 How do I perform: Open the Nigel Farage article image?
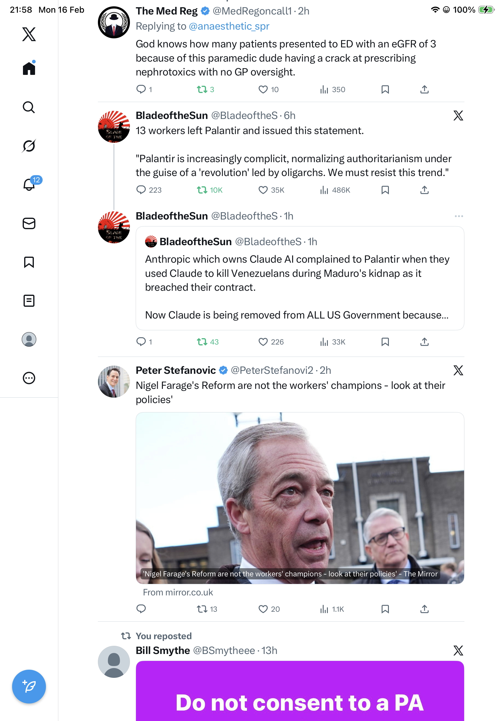point(299,498)
